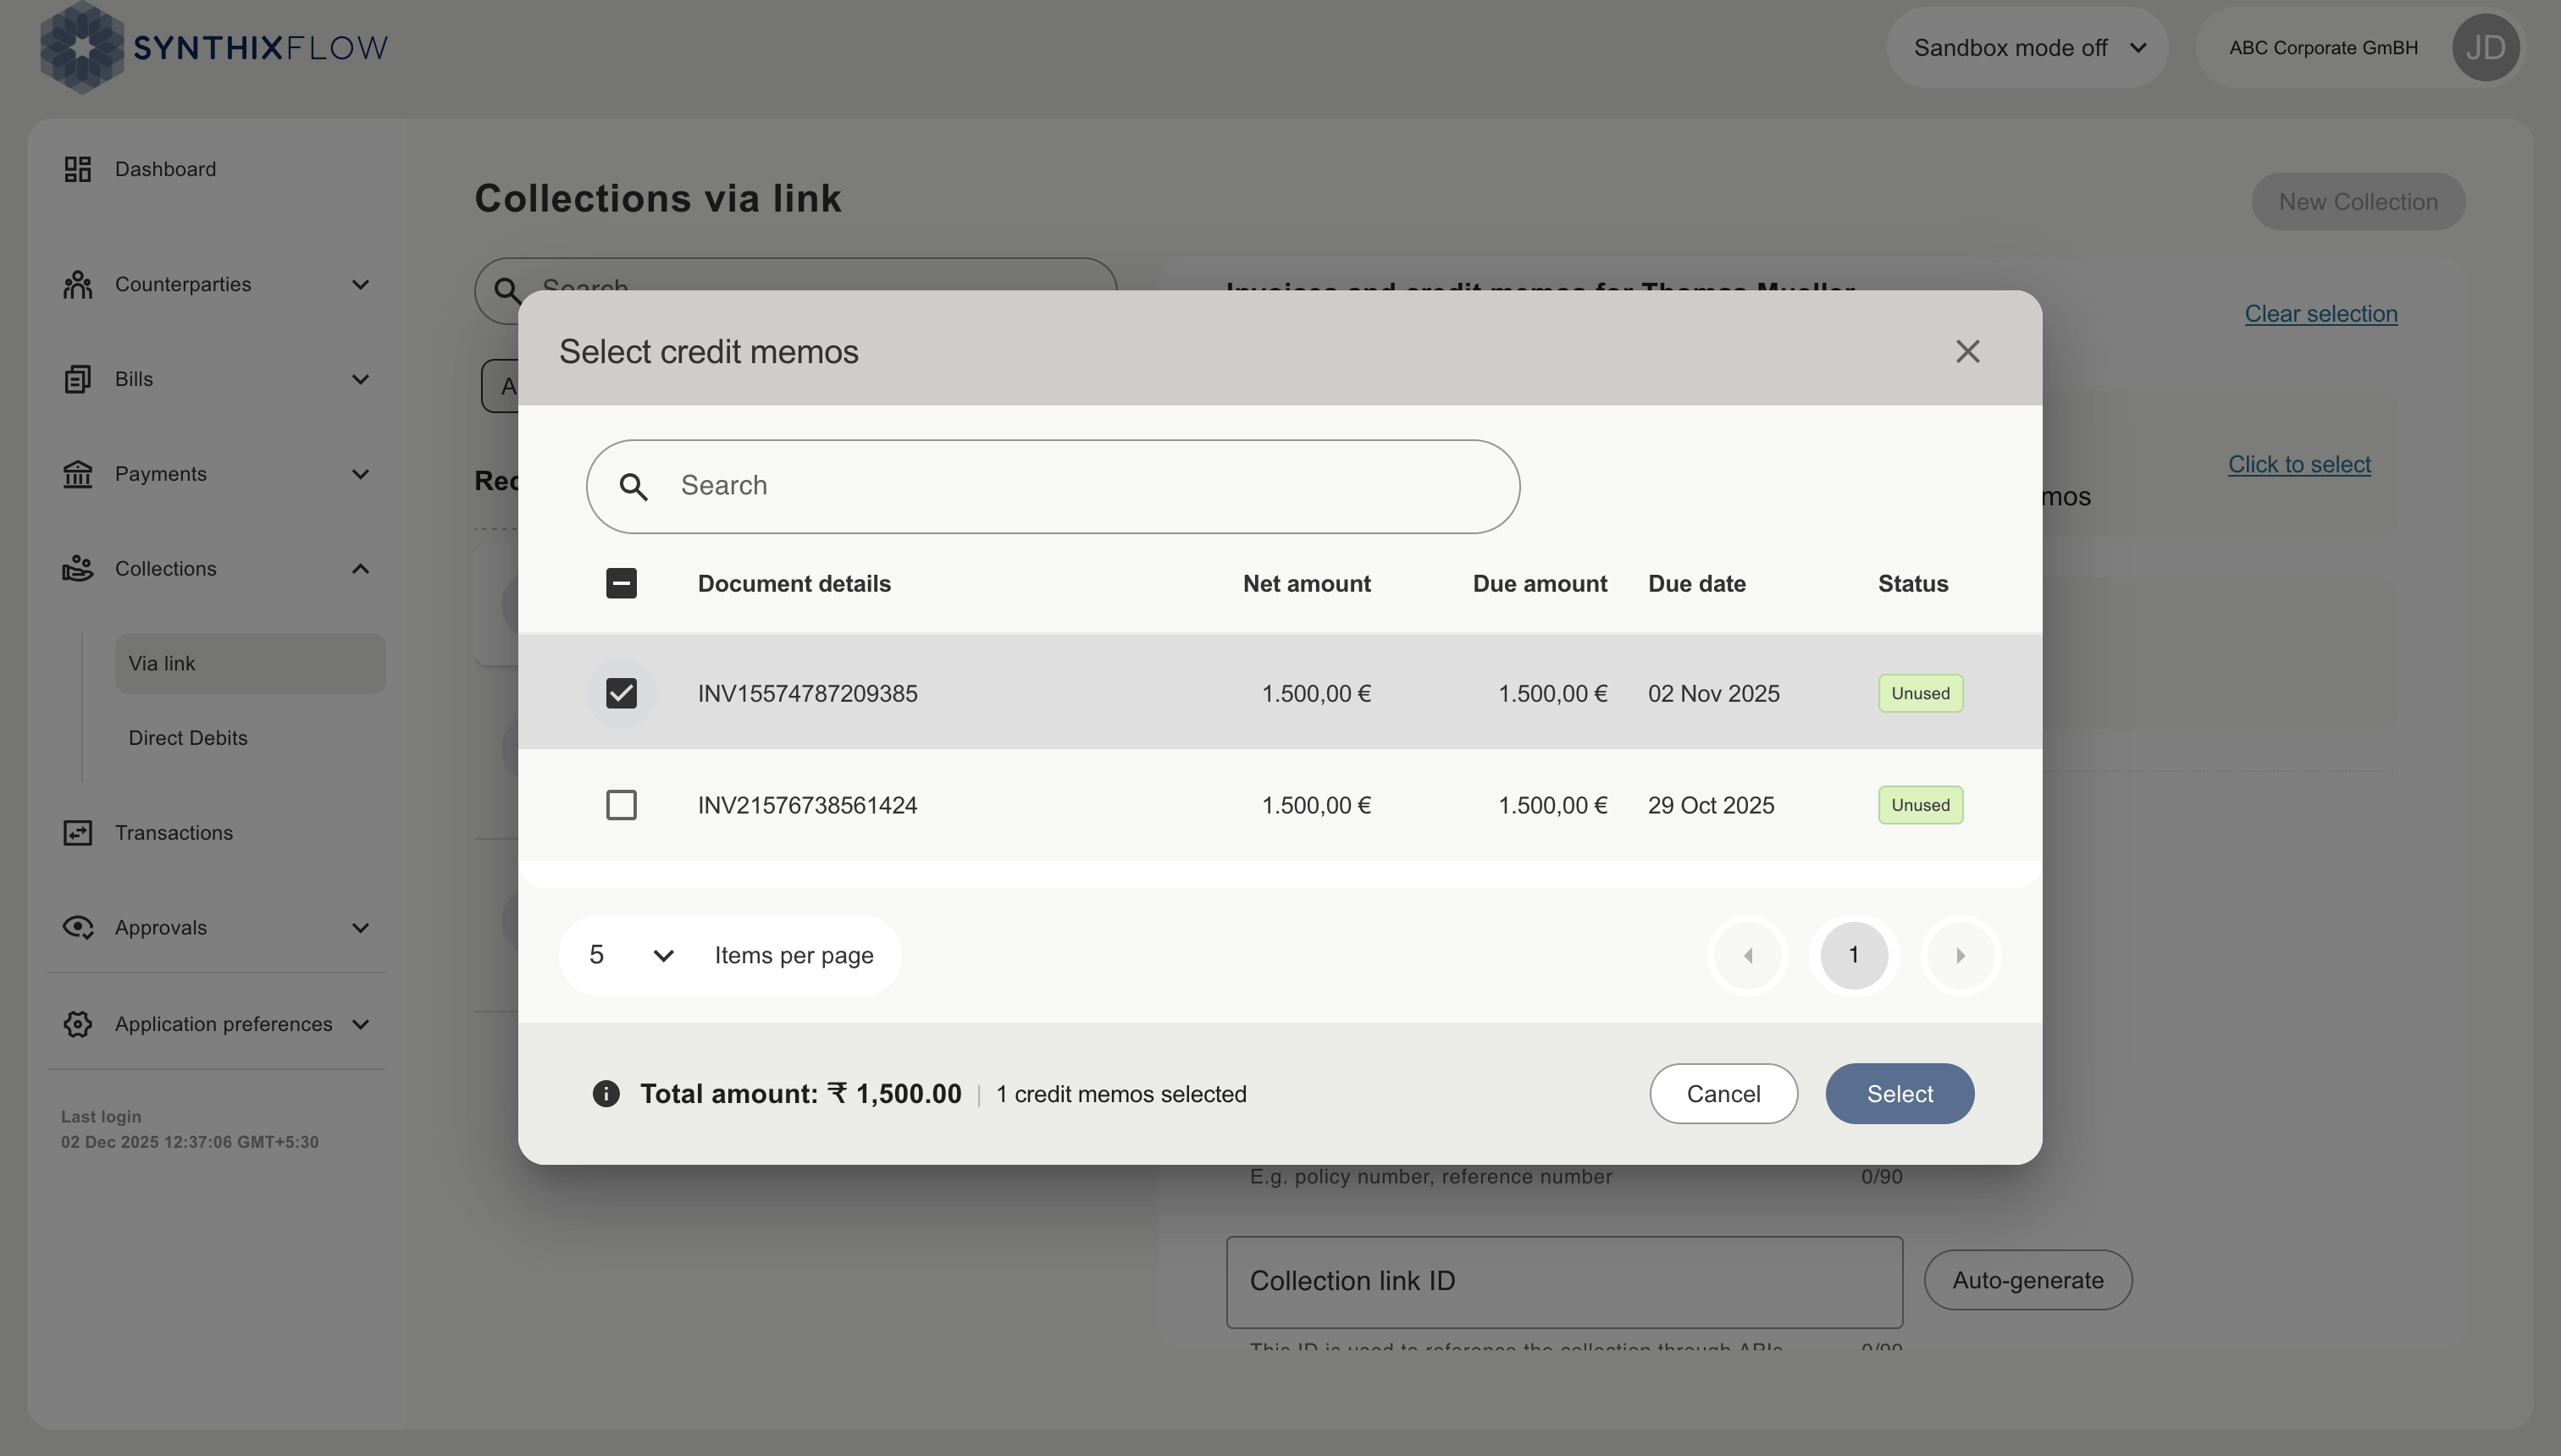Go to page 1 of results
The height and width of the screenshot is (1456, 2561).
click(x=1854, y=955)
